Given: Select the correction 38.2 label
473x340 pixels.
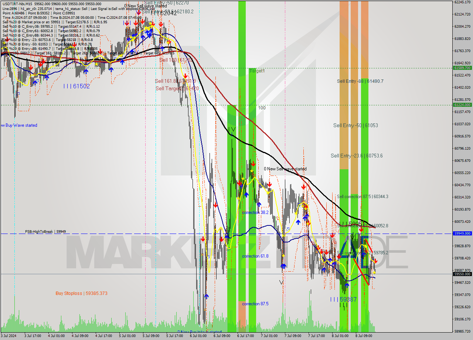Looking at the screenshot, I should click(x=255, y=213).
